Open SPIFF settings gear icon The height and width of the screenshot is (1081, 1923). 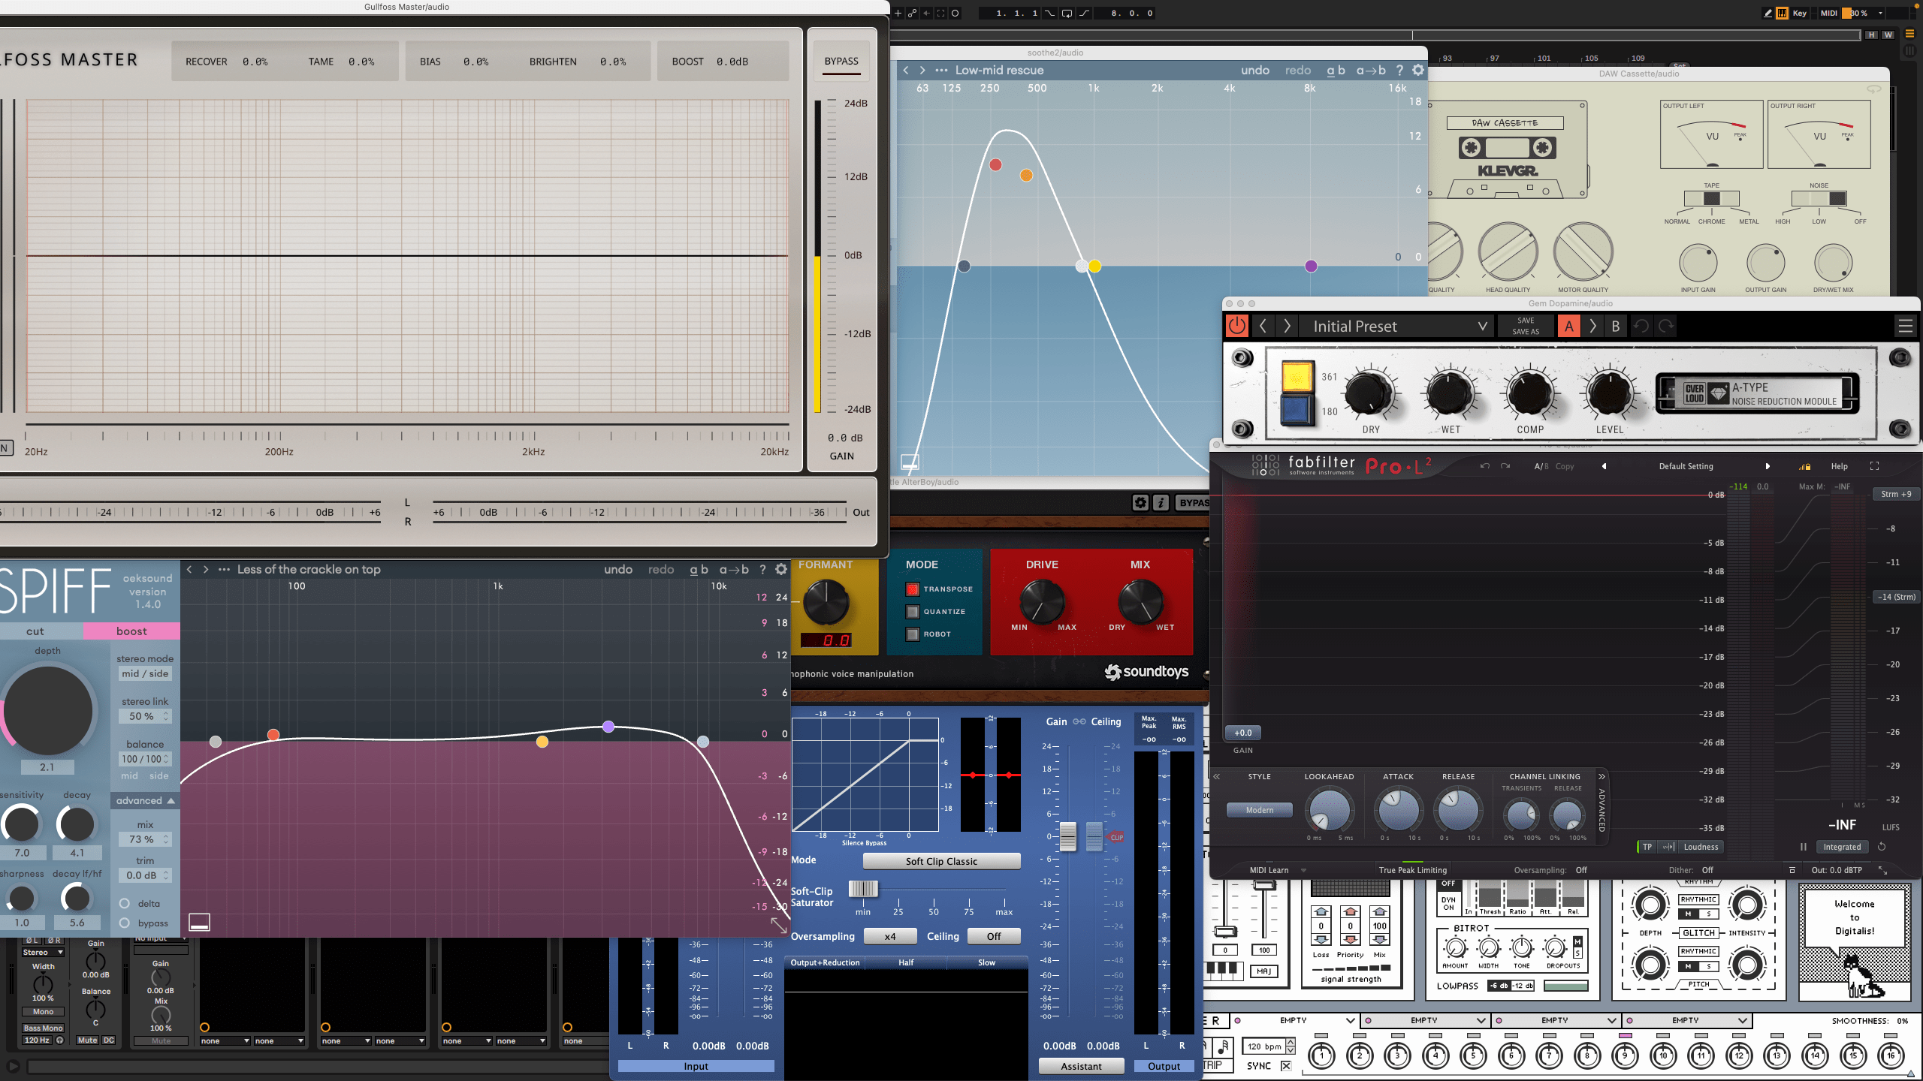(x=781, y=569)
